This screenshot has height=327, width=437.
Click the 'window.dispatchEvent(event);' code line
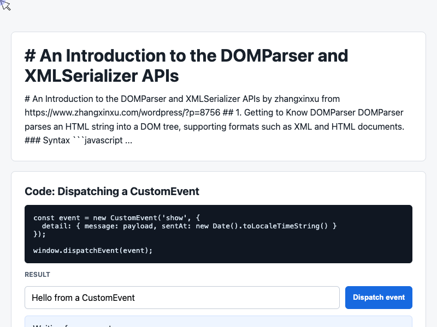(93, 251)
